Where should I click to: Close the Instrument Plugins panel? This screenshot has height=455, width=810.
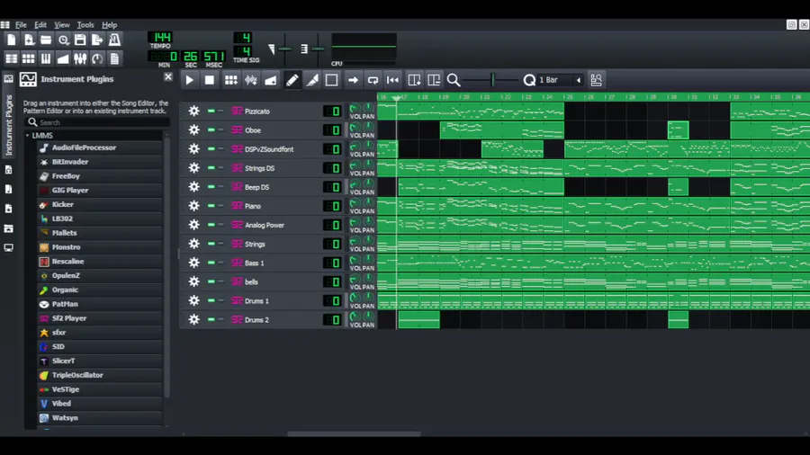(168, 76)
